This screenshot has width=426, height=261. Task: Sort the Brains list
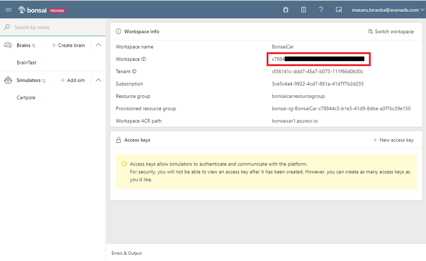coord(34,46)
